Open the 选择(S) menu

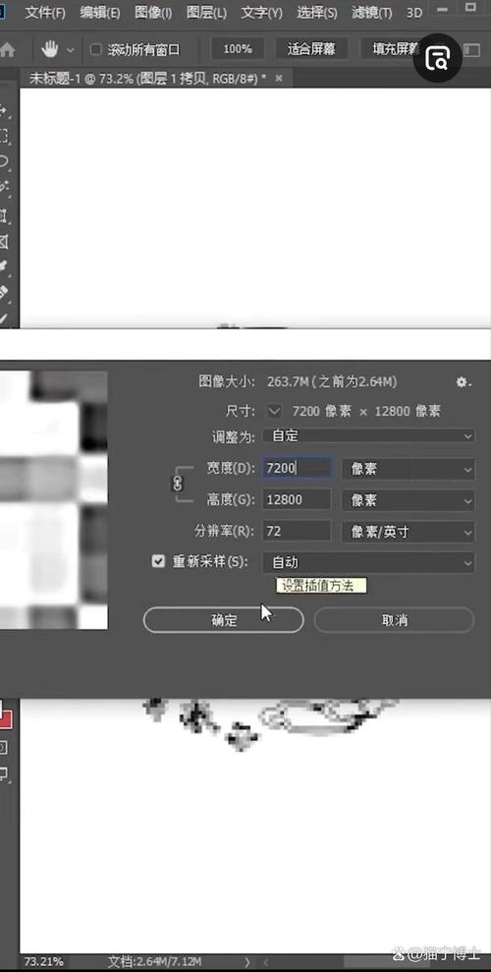click(x=317, y=13)
